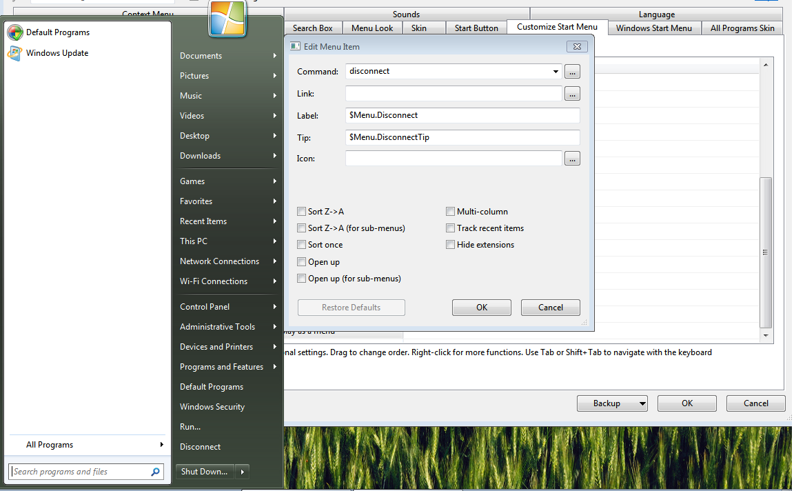Click the Windows Update icon
The height and width of the screenshot is (491, 794).
(x=15, y=53)
